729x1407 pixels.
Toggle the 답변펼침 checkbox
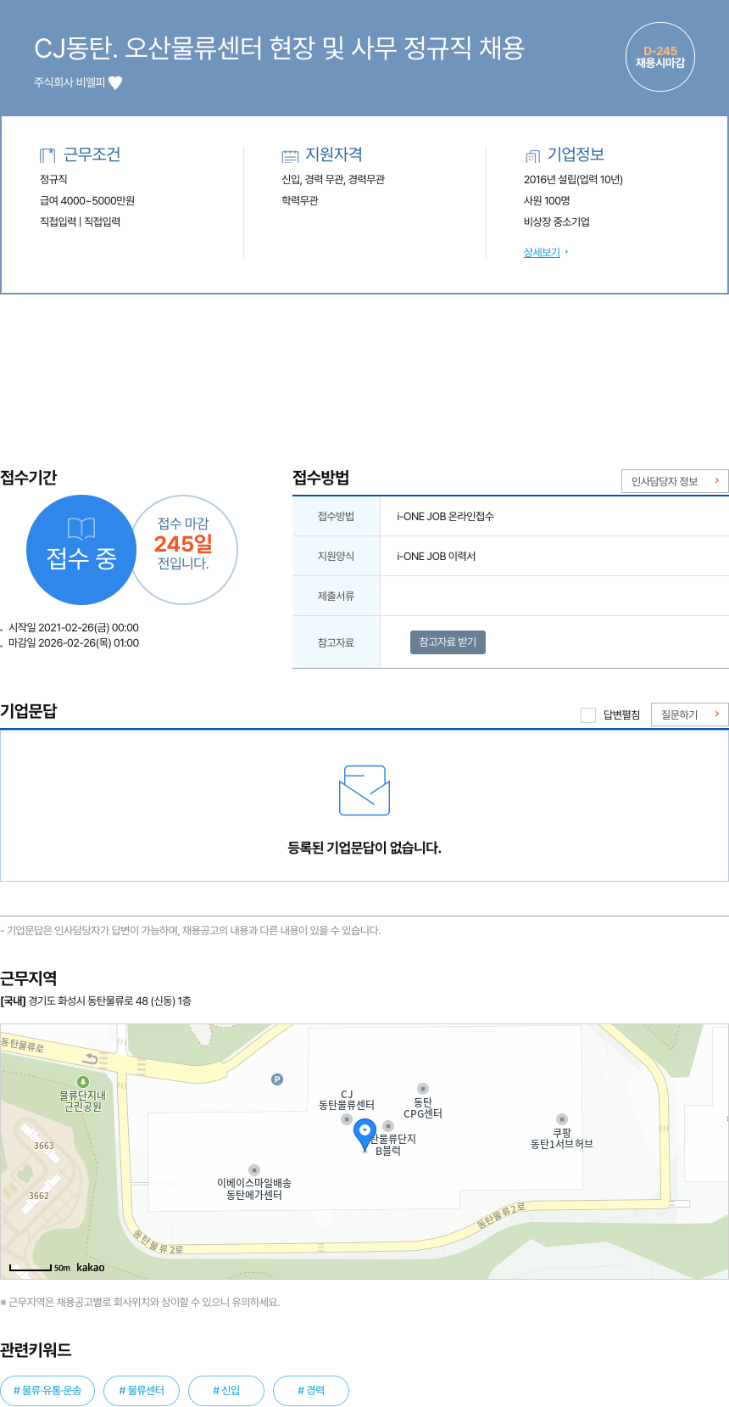pyautogui.click(x=588, y=715)
